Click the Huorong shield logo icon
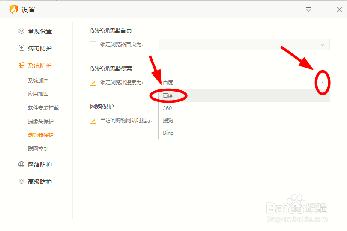This screenshot has width=347, height=231. point(14,9)
